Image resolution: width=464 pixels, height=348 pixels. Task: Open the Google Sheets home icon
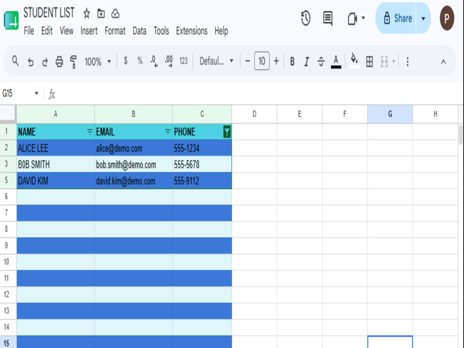pyautogui.click(x=11, y=20)
